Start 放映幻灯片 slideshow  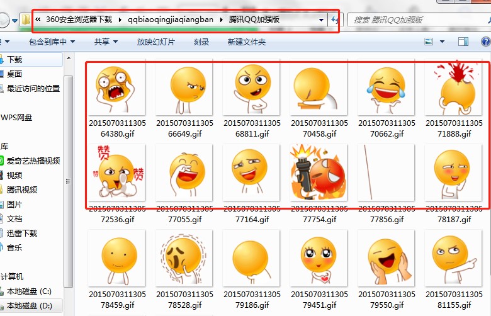pyautogui.click(x=155, y=42)
